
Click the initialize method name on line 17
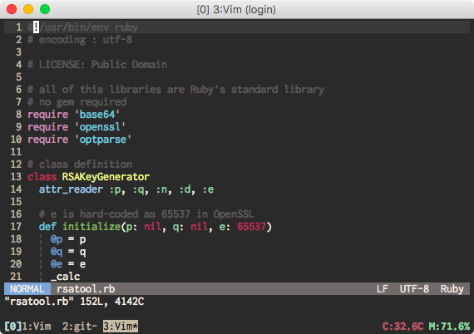pos(91,227)
